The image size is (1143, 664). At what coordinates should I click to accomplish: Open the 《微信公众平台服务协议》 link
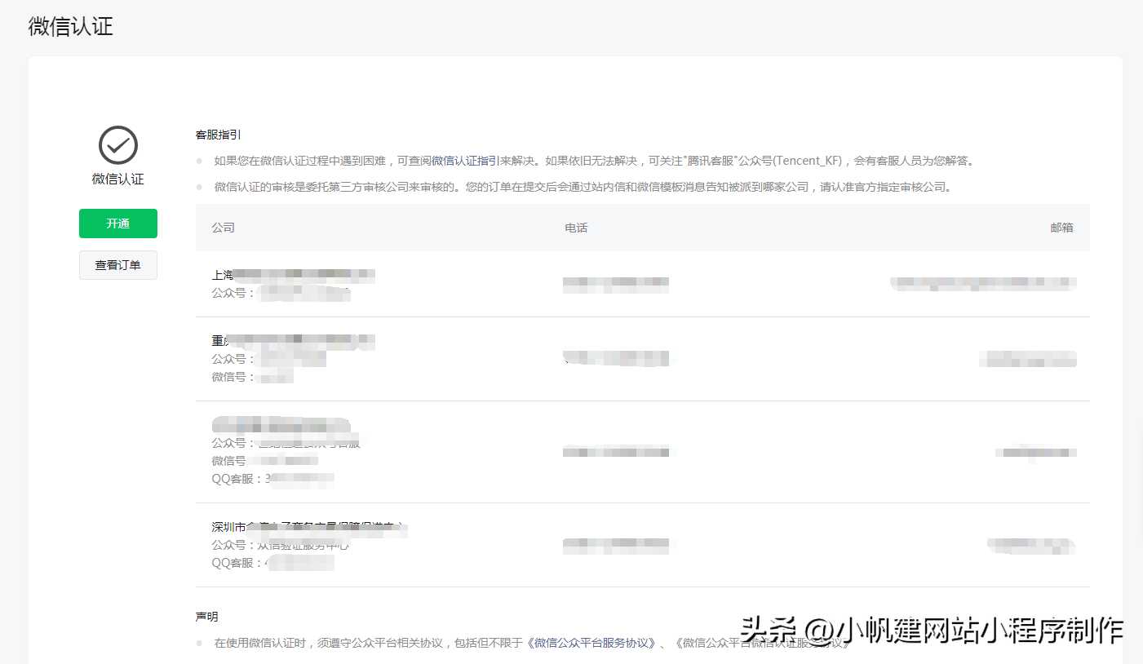coord(591,643)
